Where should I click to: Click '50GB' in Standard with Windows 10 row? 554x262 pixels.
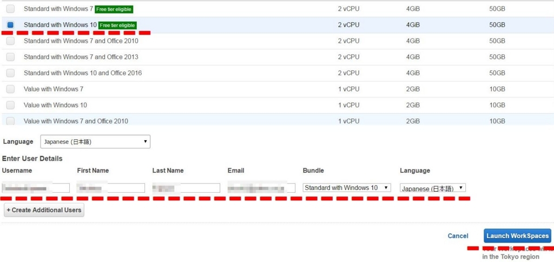[x=497, y=25]
